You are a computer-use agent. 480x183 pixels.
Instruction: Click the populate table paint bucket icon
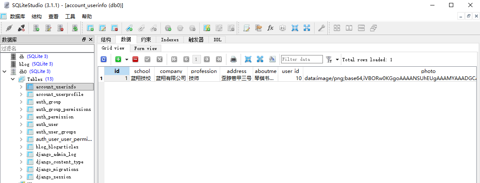(272, 59)
